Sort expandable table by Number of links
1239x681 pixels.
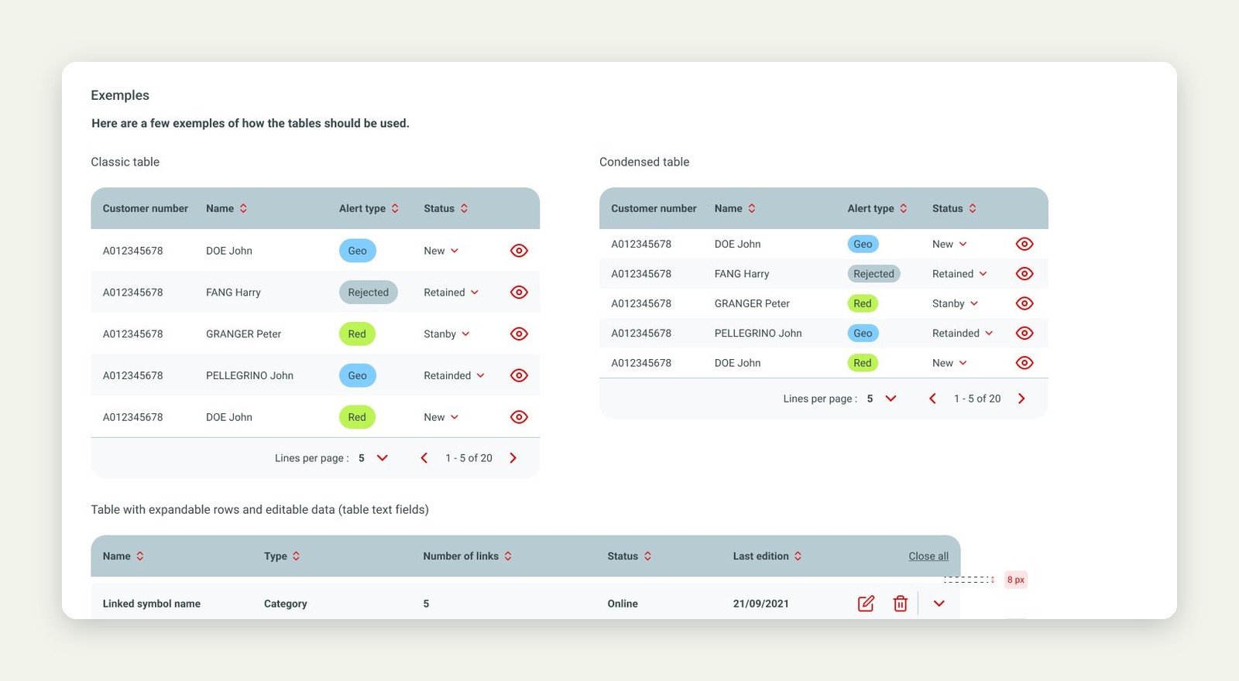coord(508,556)
